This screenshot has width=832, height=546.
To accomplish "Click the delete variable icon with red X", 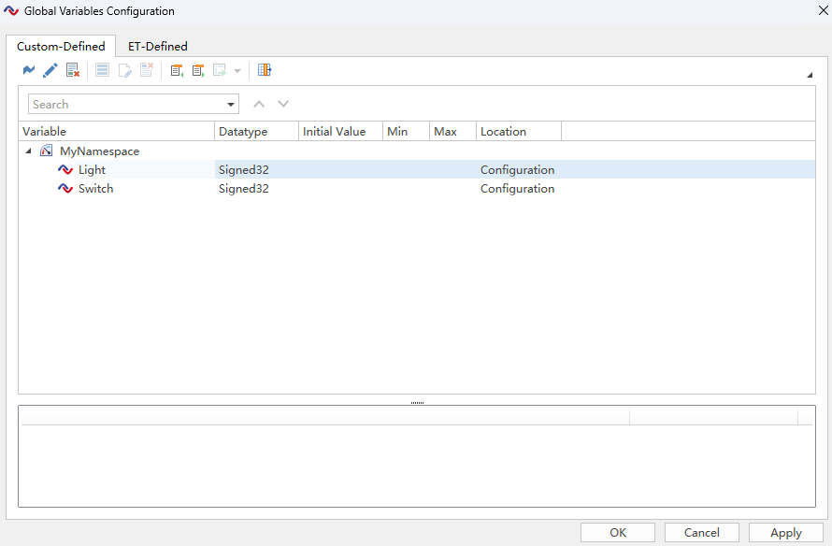I will click(73, 70).
